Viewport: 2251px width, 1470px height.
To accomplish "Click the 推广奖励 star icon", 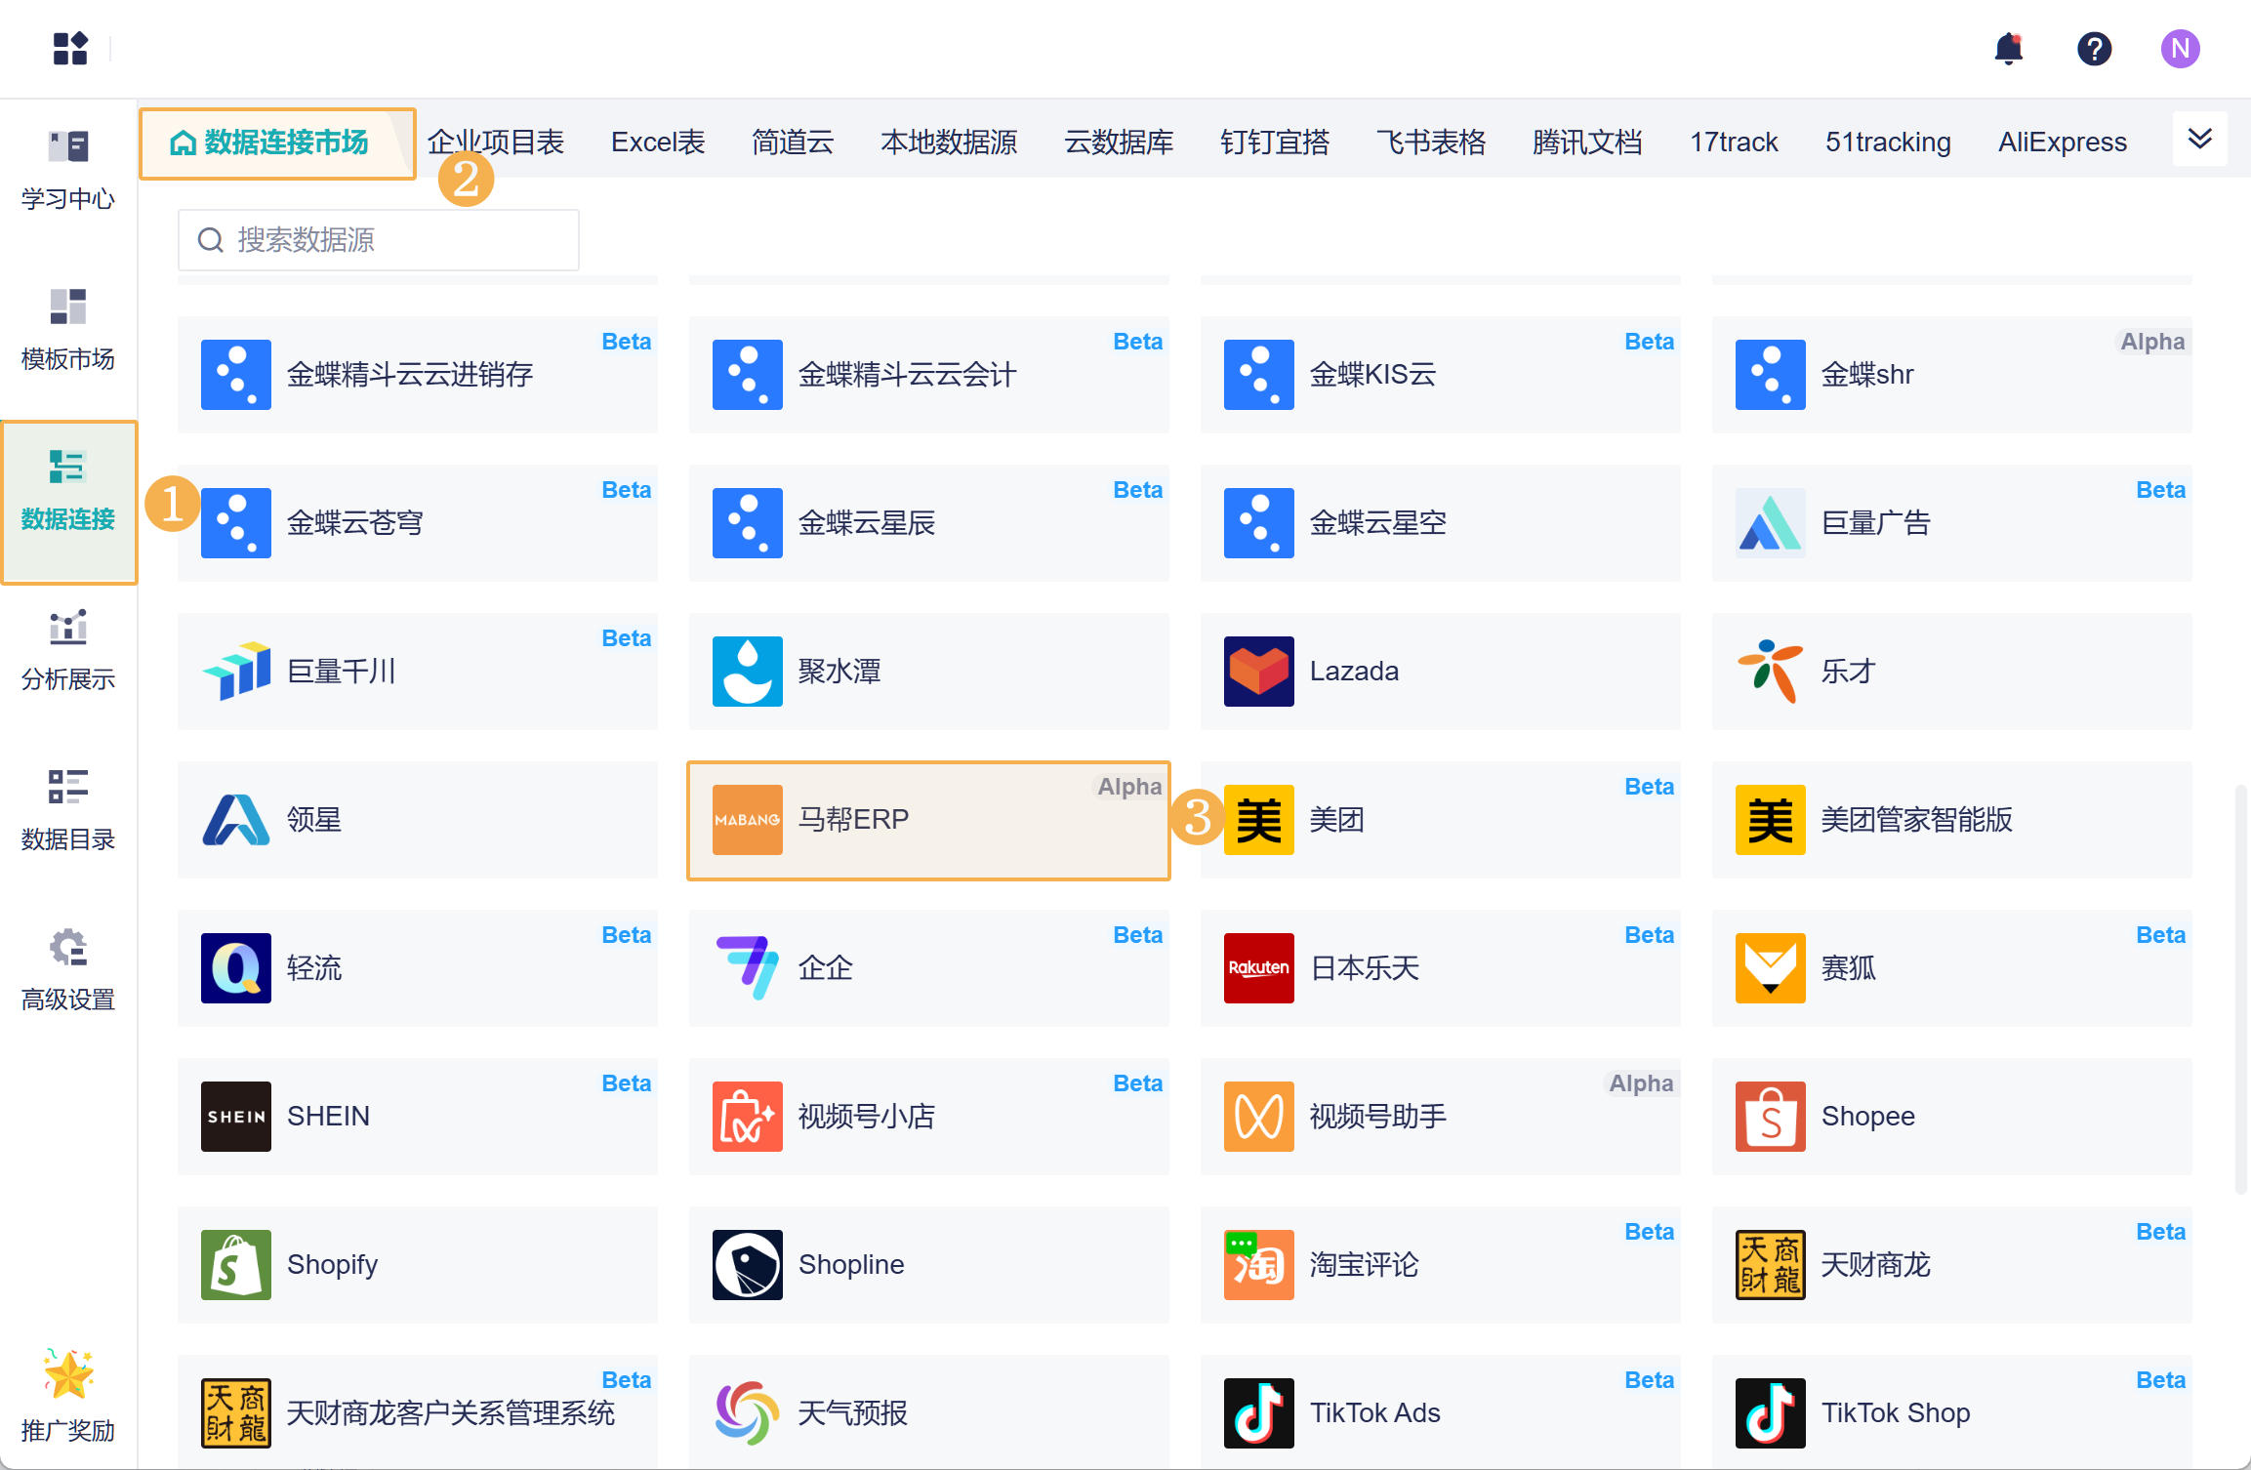I will pyautogui.click(x=68, y=1374).
